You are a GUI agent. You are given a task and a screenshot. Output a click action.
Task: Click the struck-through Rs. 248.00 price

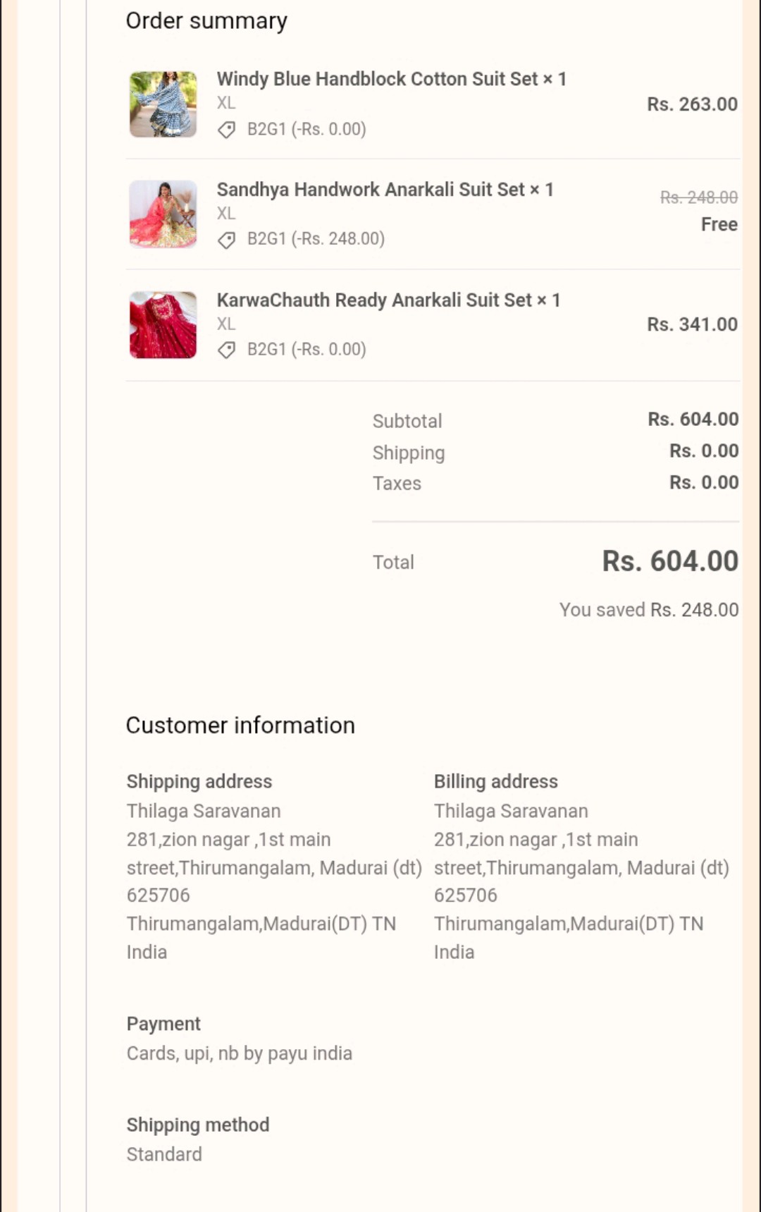[698, 197]
